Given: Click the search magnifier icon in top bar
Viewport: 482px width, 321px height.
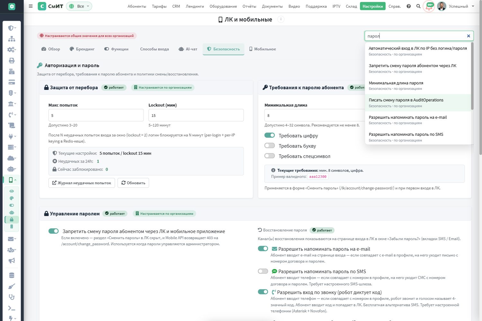Looking at the screenshot, I should (x=418, y=6).
